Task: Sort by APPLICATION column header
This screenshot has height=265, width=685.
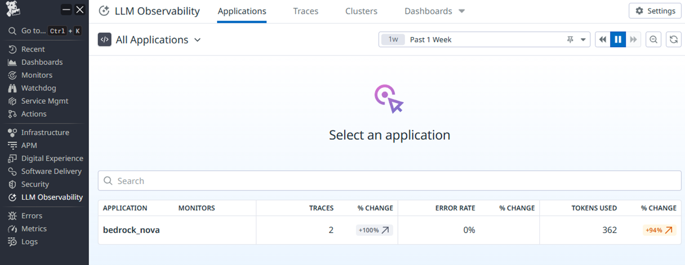Action: coord(125,208)
